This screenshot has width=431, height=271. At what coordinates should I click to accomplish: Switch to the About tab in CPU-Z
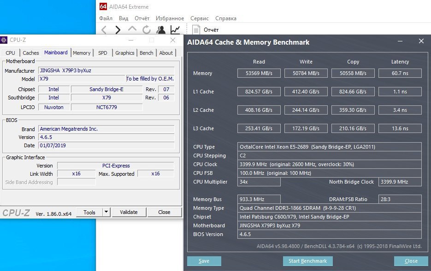coord(166,53)
